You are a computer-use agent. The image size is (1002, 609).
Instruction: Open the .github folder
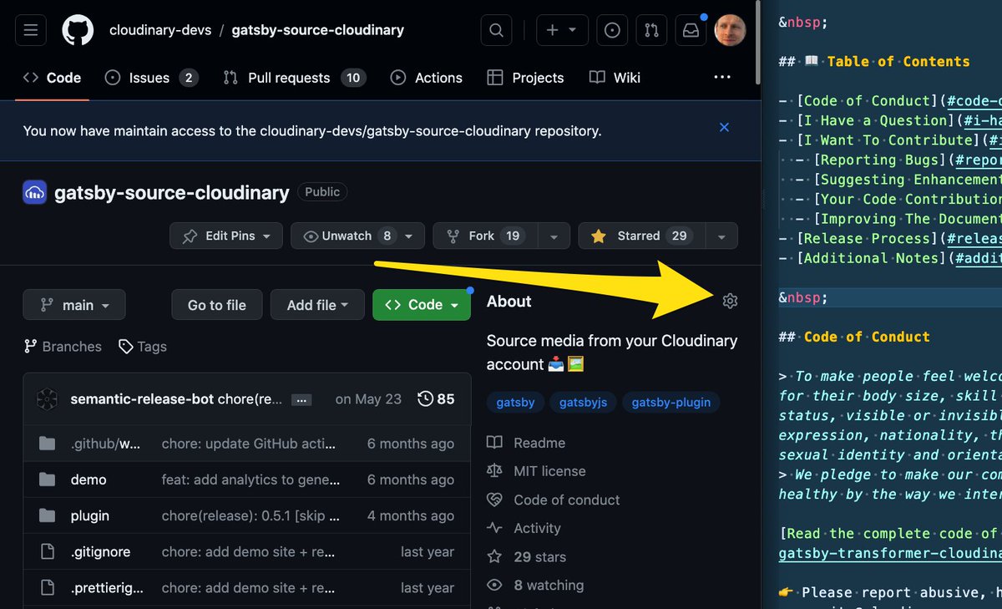[x=105, y=444]
